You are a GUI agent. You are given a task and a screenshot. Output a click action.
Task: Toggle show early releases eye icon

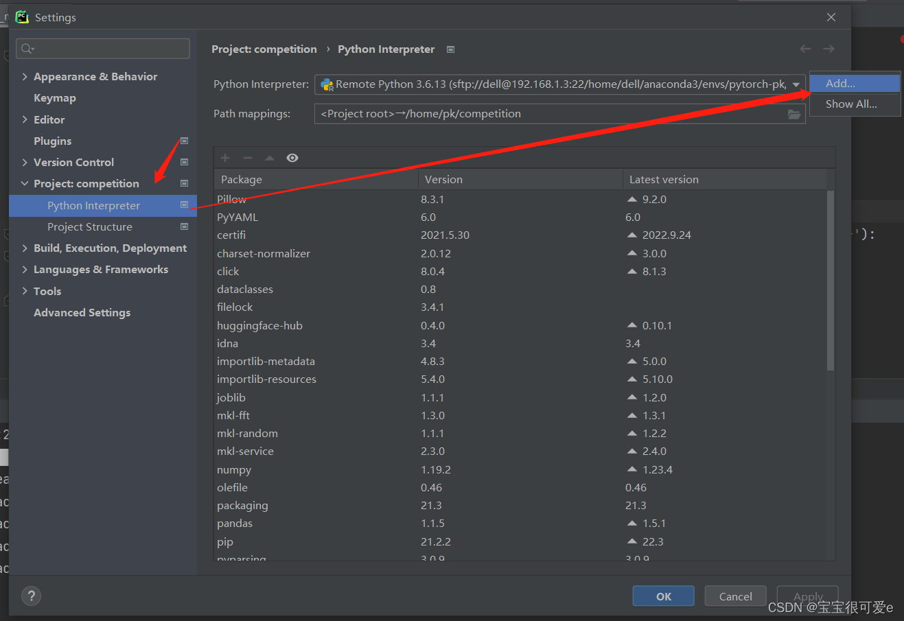click(292, 158)
